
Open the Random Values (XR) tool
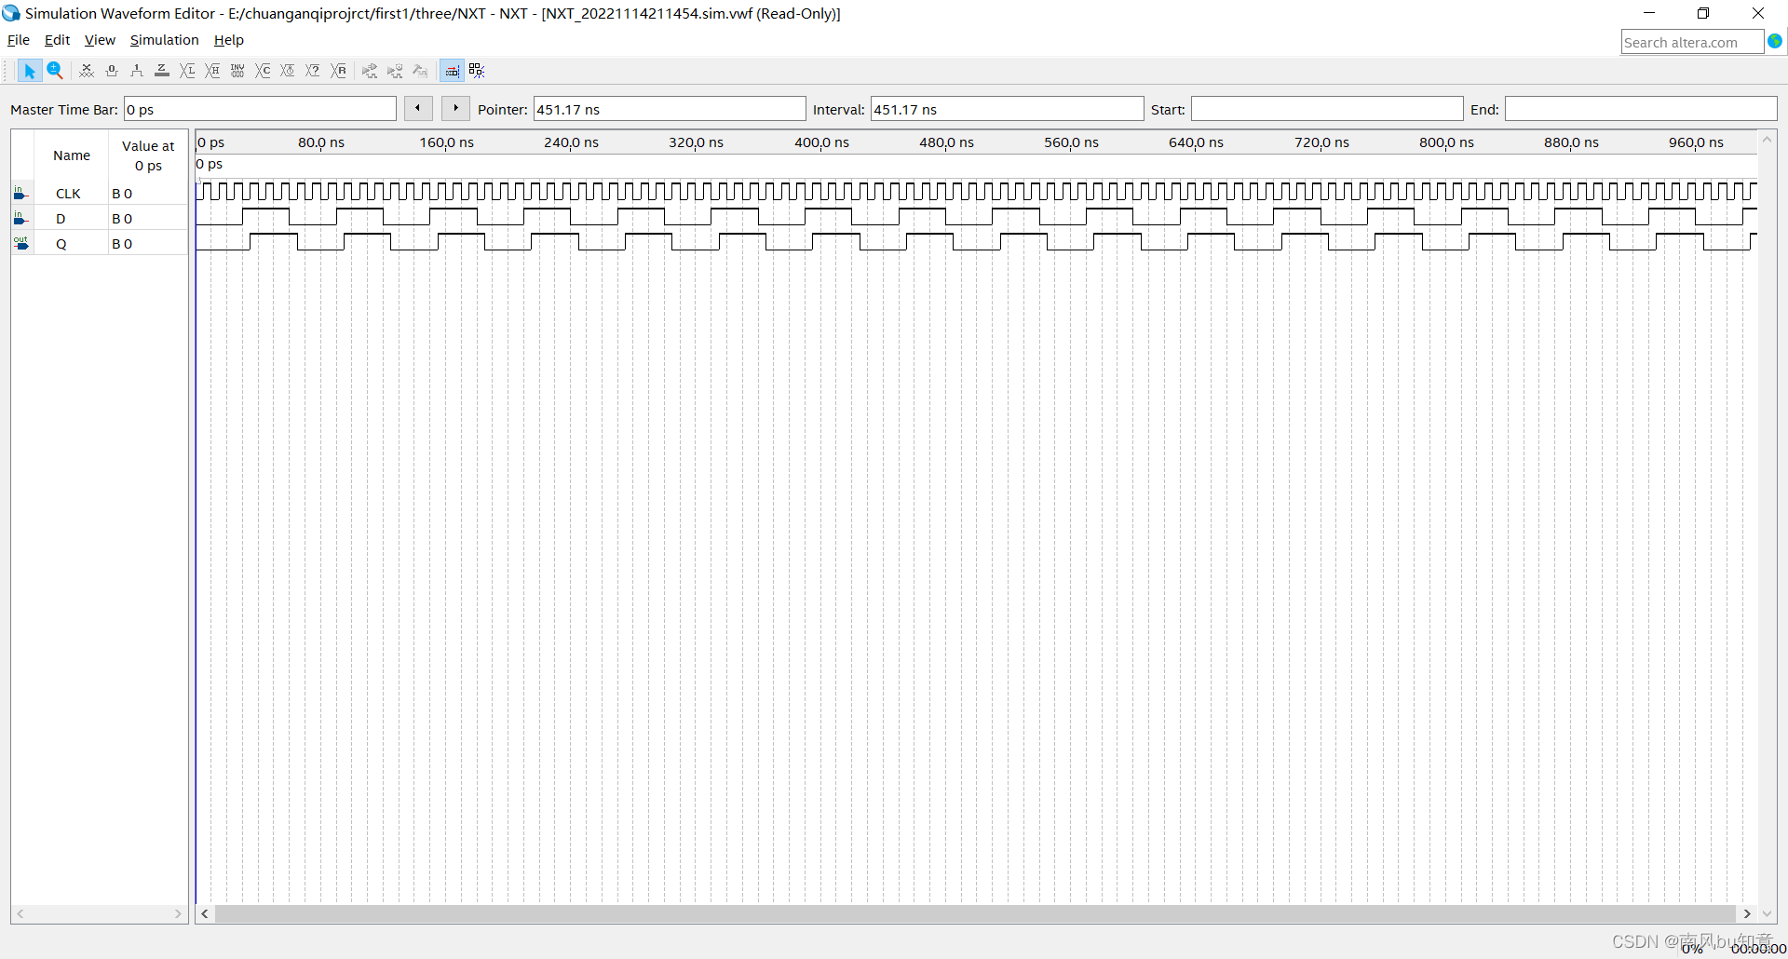point(338,71)
